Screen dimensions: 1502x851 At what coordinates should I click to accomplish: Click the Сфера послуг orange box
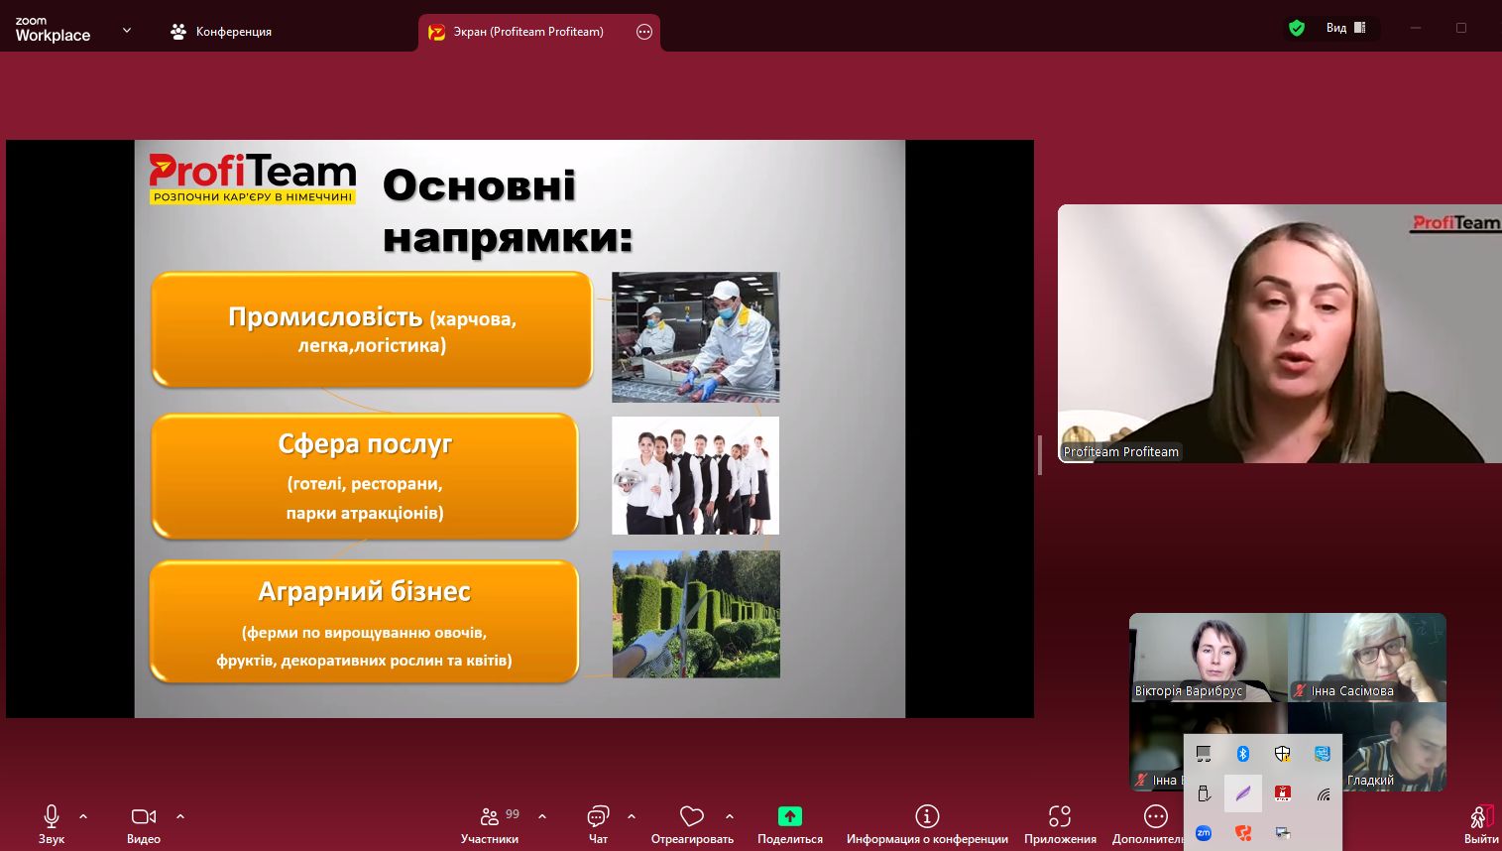click(365, 477)
